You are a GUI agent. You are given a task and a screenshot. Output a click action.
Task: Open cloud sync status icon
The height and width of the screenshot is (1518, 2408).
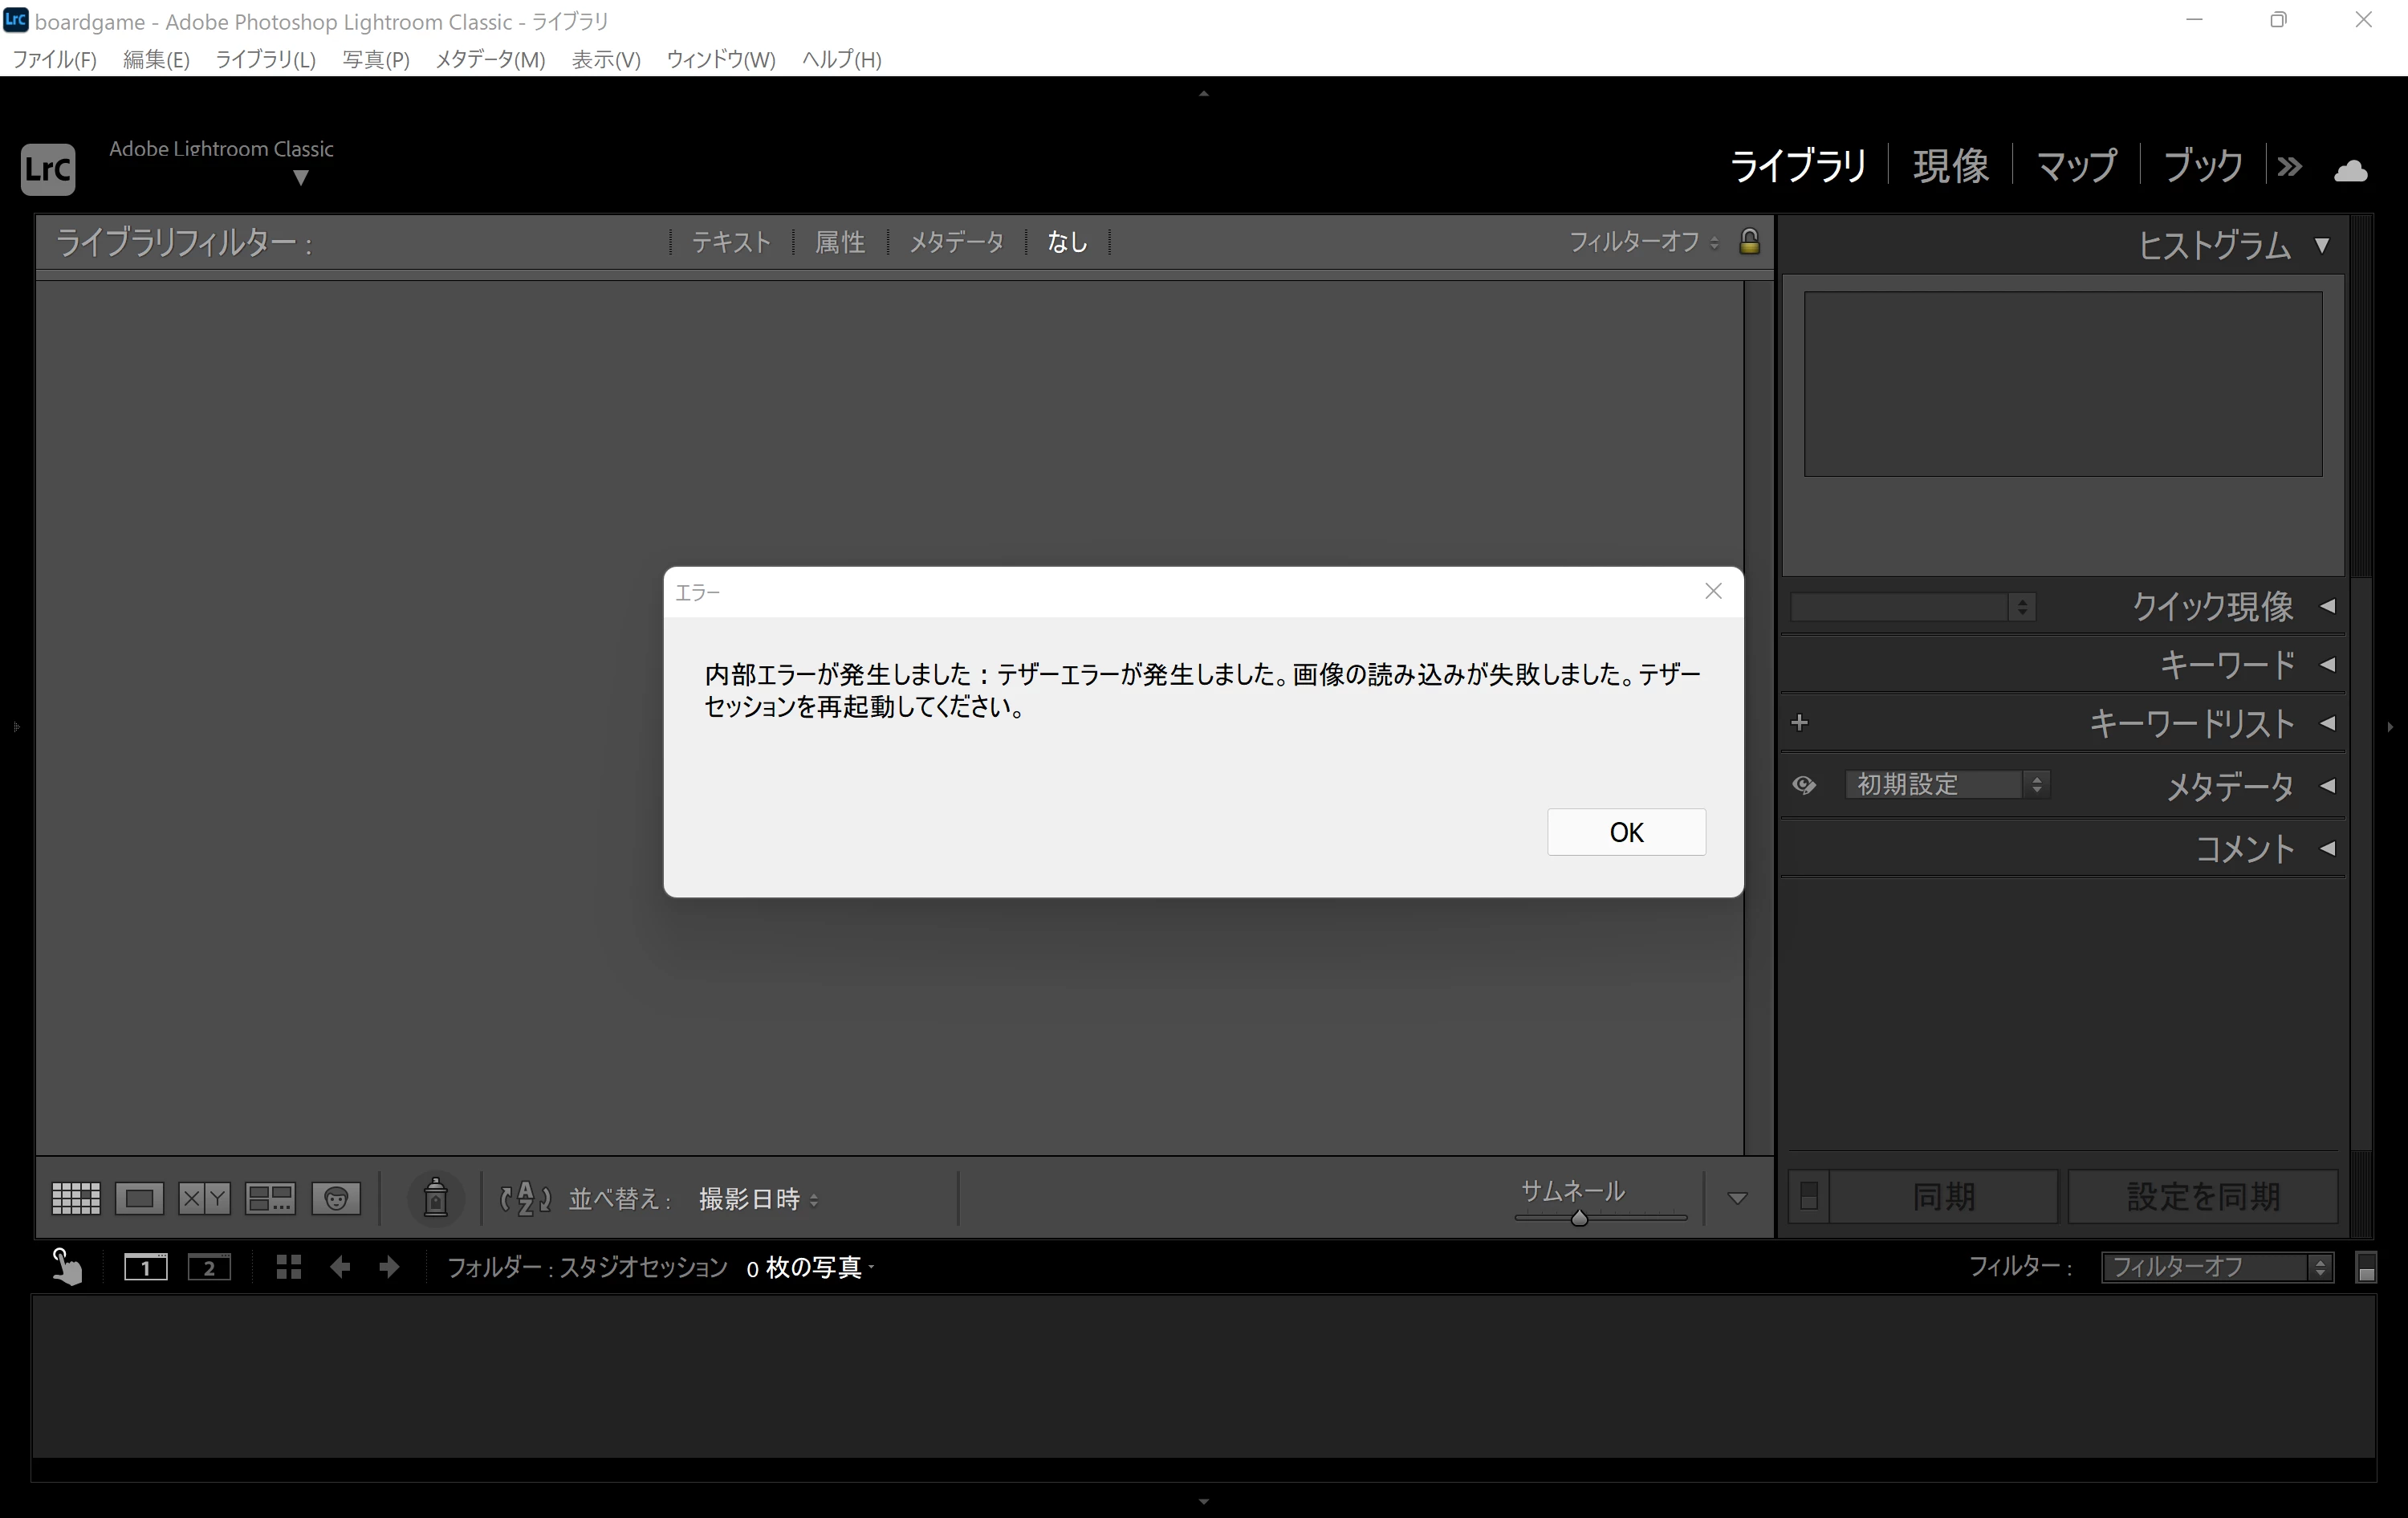pyautogui.click(x=2350, y=170)
